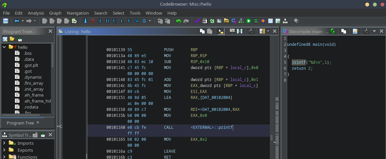The image size is (386, 159).
Task: Open the Listing margin options dropdown
Action: pyautogui.click(x=268, y=31)
